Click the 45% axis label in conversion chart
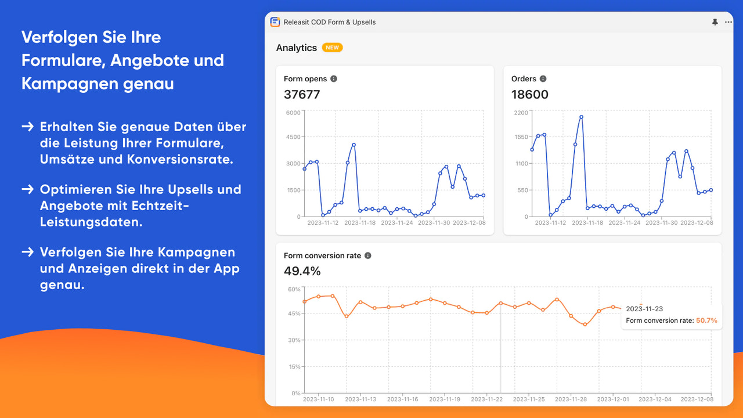743x418 pixels. point(294,313)
